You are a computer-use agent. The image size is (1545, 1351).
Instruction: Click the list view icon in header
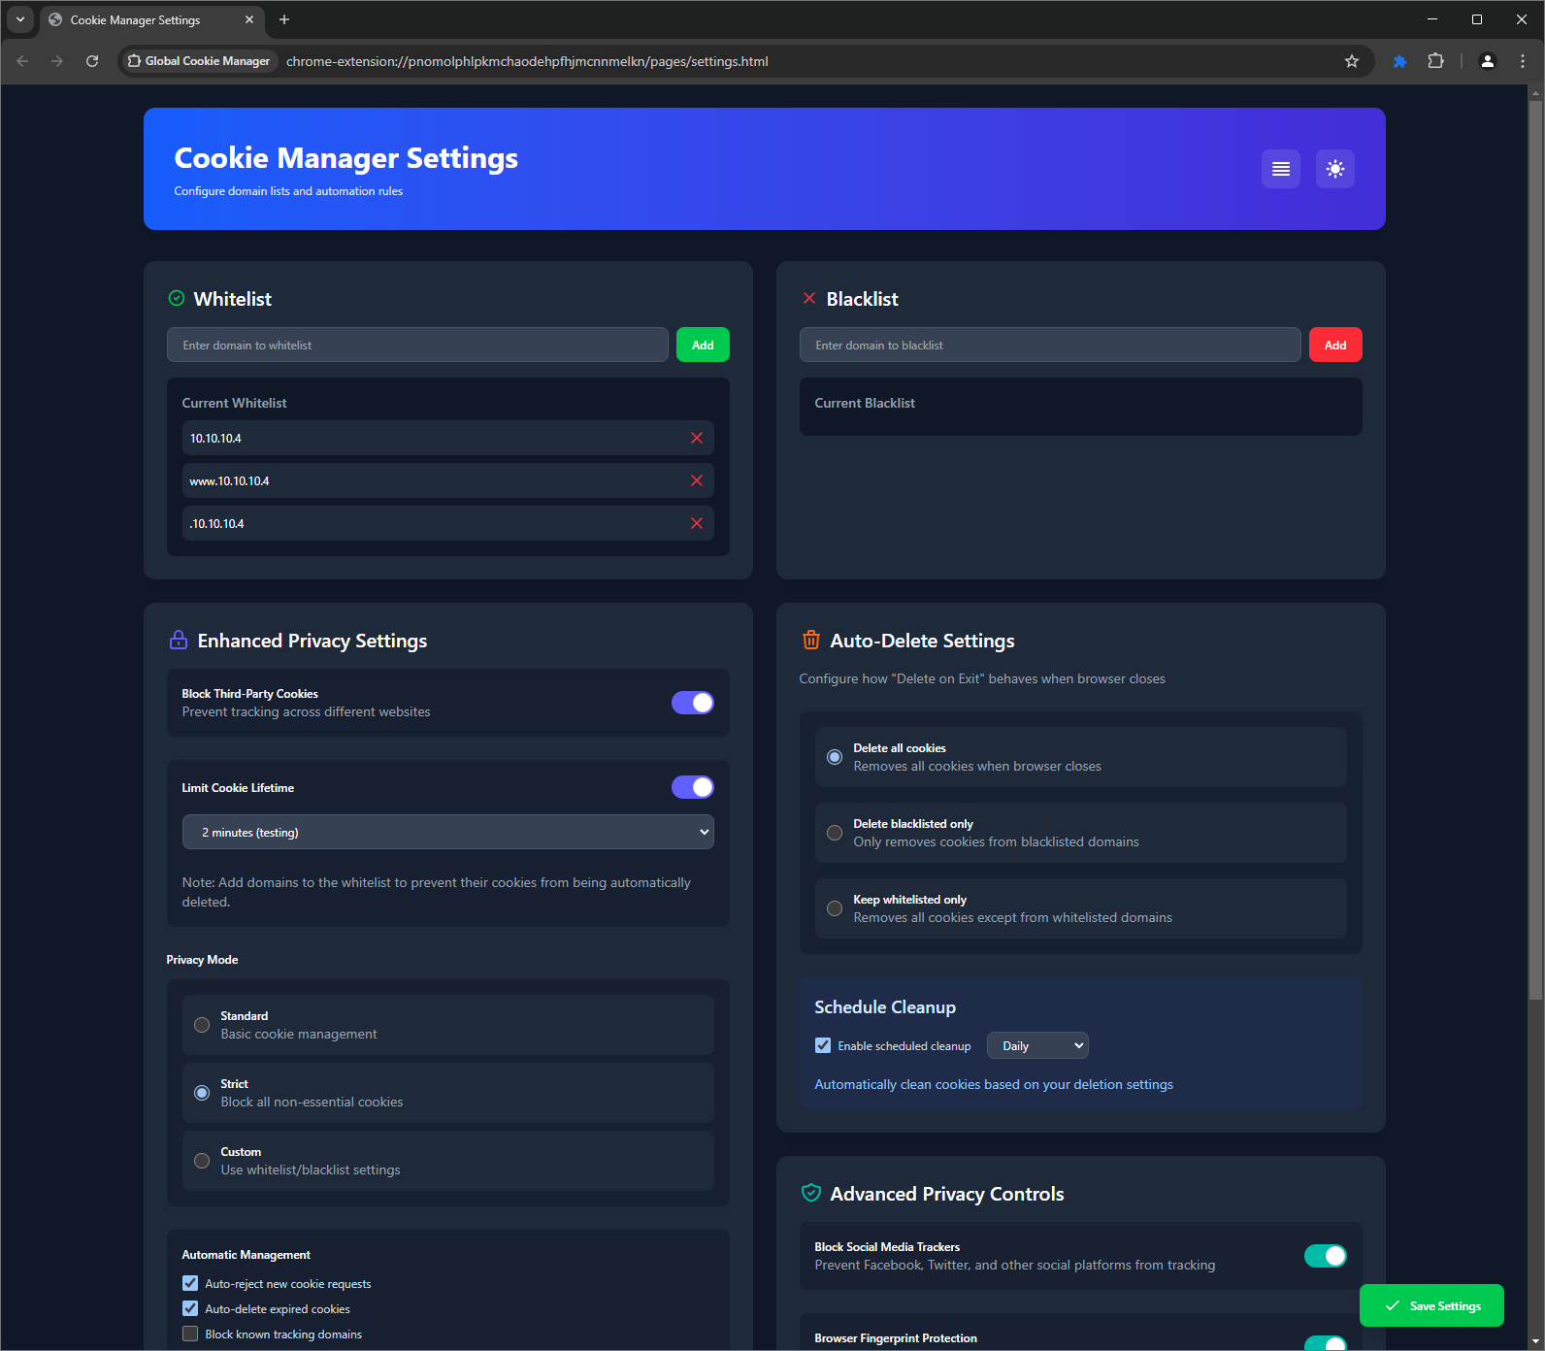click(x=1280, y=169)
